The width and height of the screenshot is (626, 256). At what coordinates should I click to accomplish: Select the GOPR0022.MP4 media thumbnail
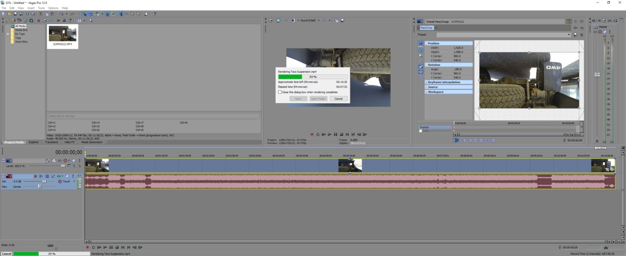tap(62, 34)
